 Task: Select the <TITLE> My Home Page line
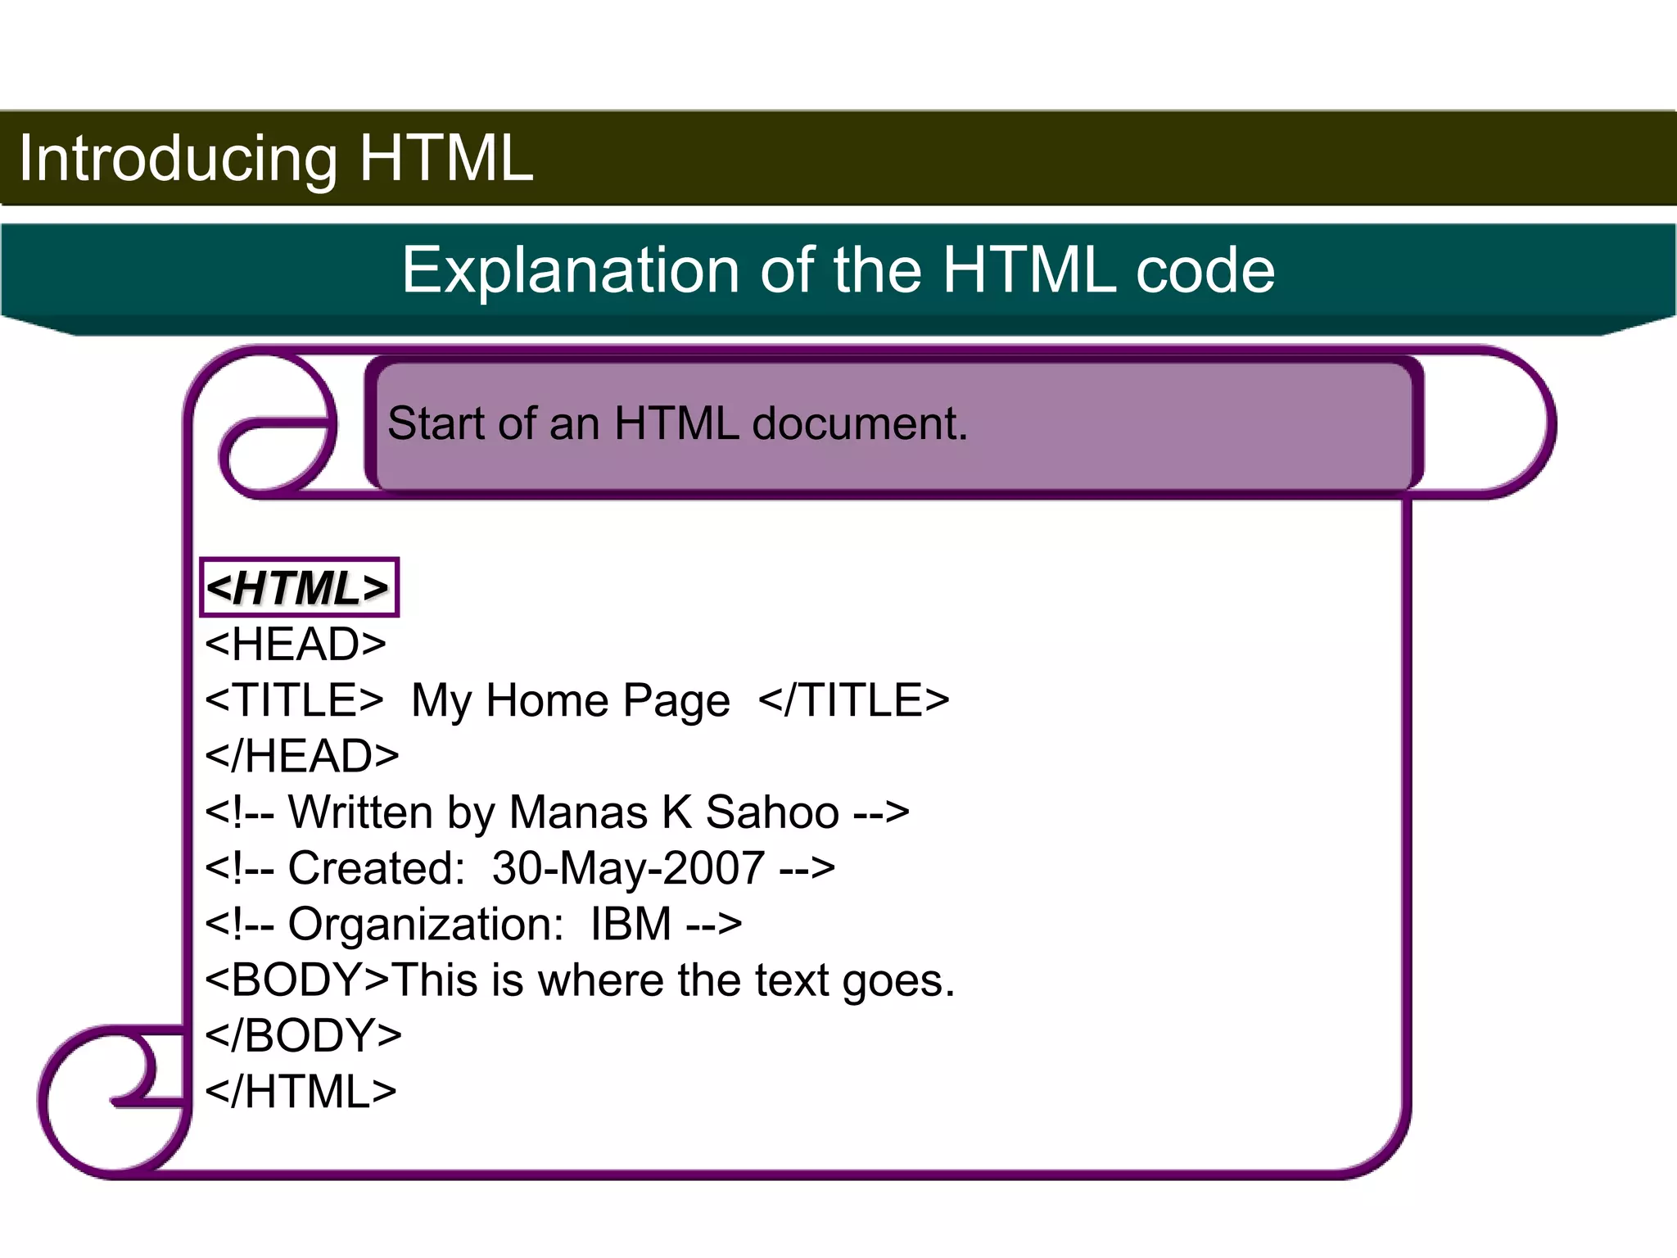click(577, 700)
